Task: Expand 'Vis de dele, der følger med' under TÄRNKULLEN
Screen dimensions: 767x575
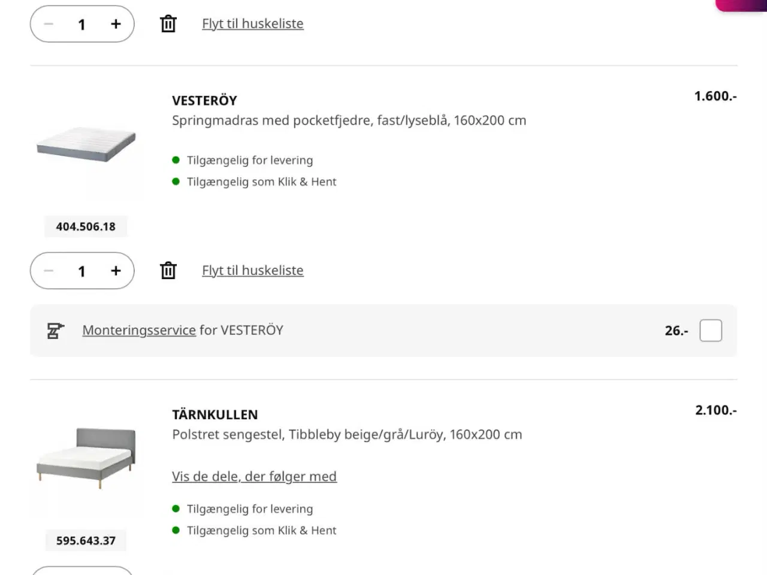Action: tap(254, 476)
